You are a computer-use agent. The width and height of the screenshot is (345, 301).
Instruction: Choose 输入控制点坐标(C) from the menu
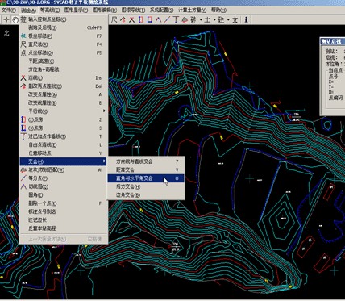point(63,19)
